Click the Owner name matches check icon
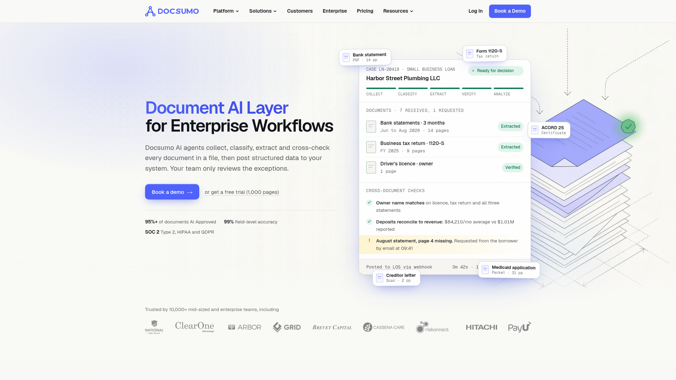 369,203
